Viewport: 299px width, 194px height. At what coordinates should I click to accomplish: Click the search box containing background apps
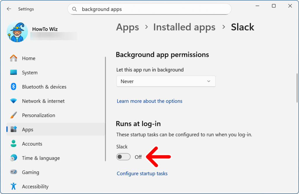[x=152, y=9]
